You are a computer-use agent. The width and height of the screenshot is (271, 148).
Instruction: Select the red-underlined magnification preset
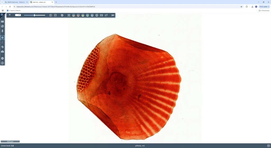pos(78,15)
